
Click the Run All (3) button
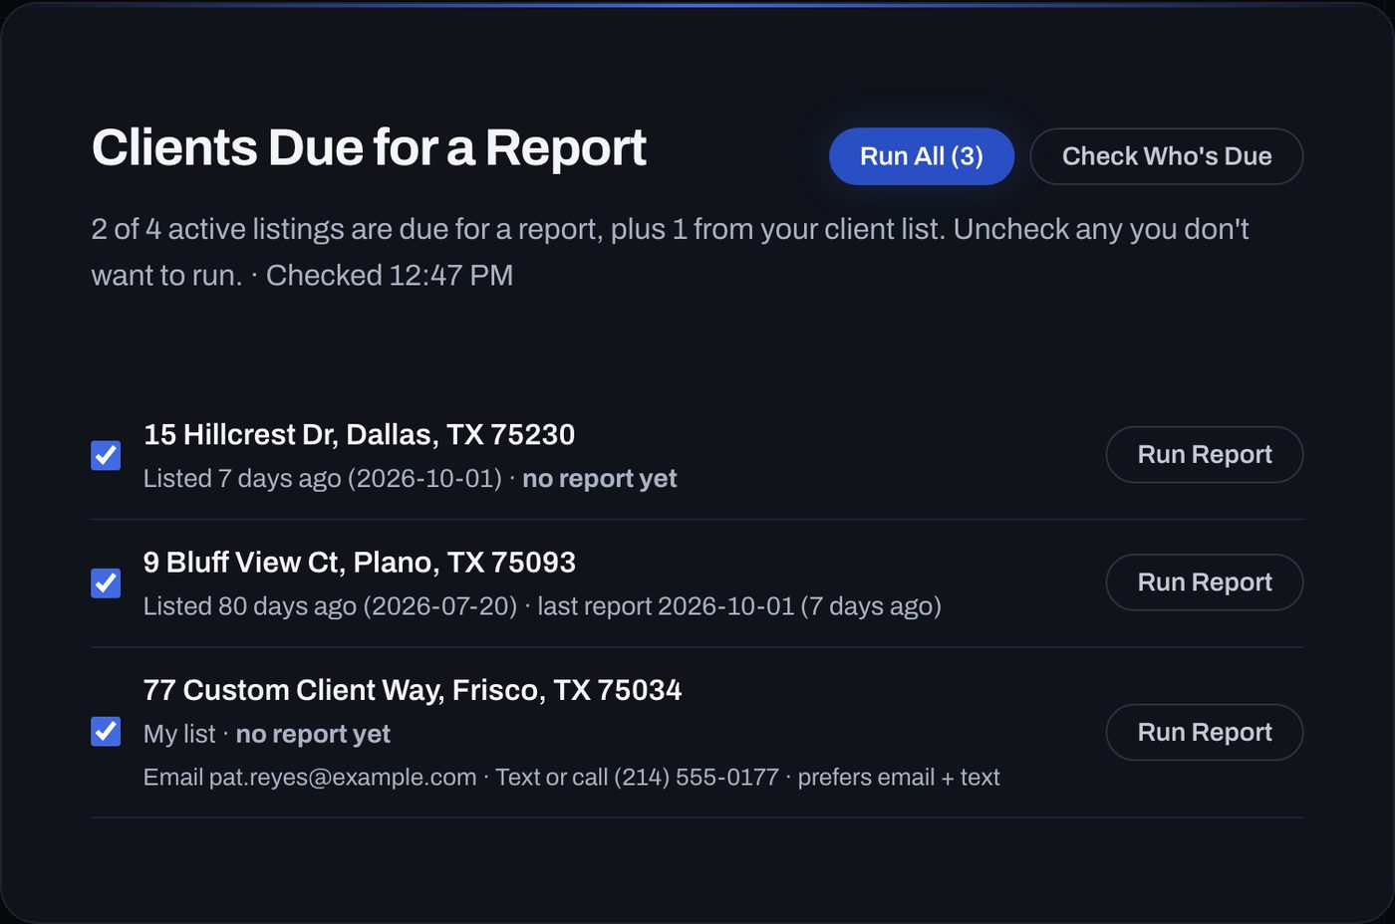[x=921, y=156]
